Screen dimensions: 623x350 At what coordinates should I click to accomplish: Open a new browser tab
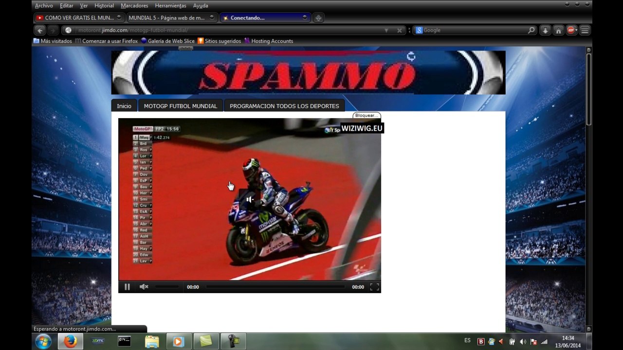click(318, 18)
